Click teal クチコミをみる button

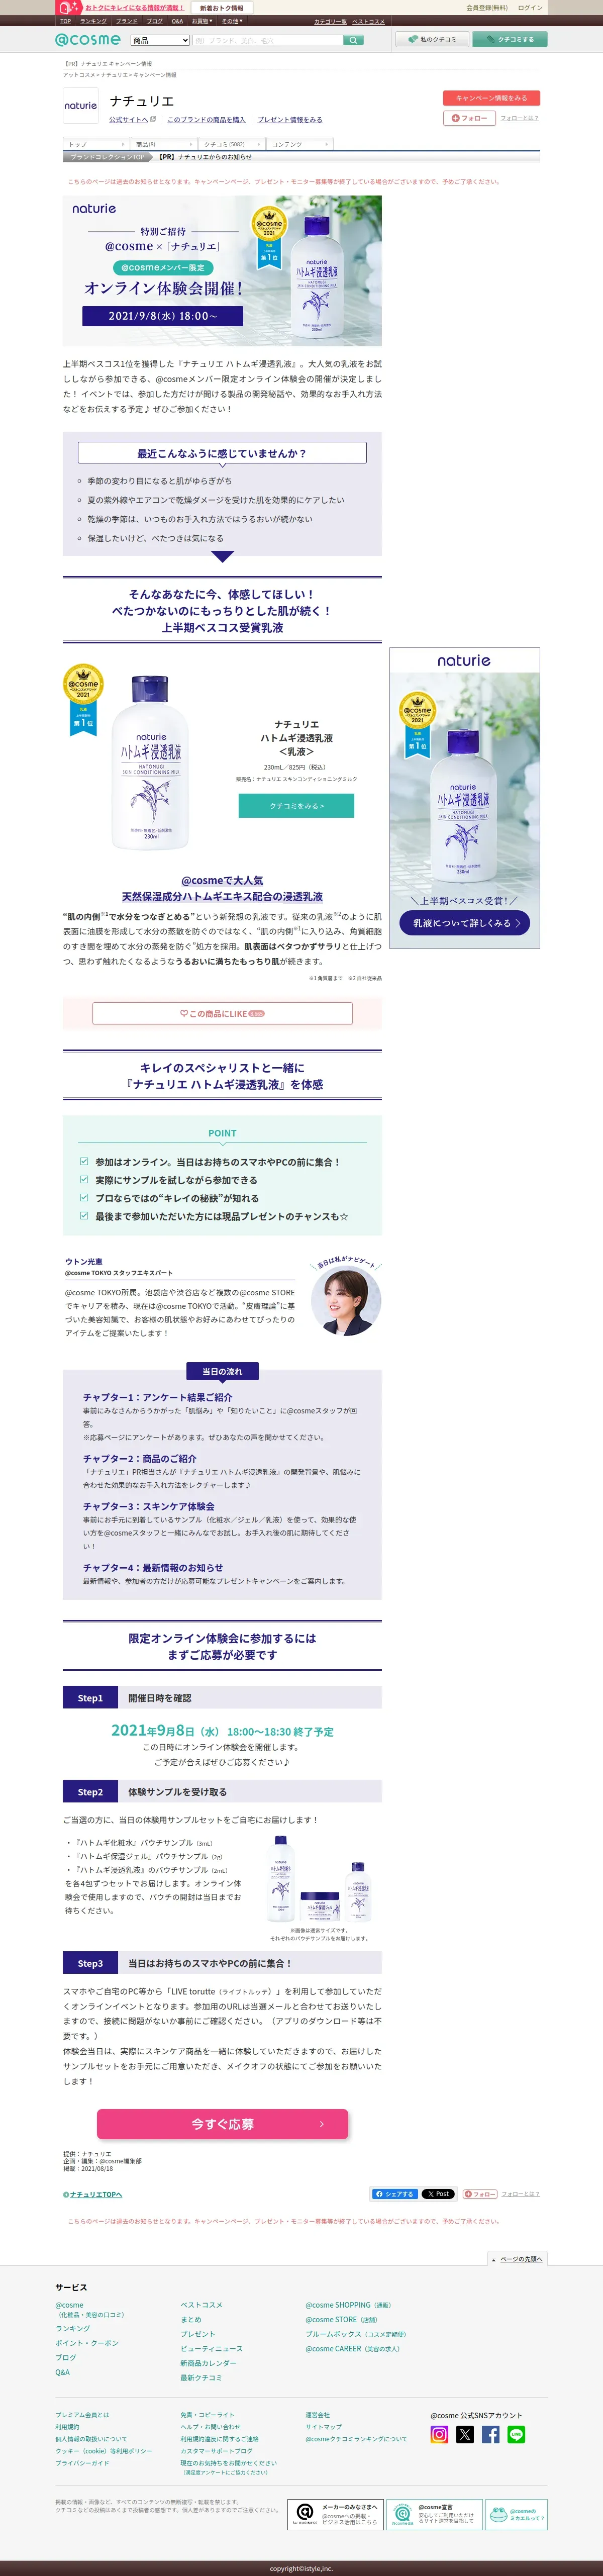pyautogui.click(x=296, y=805)
